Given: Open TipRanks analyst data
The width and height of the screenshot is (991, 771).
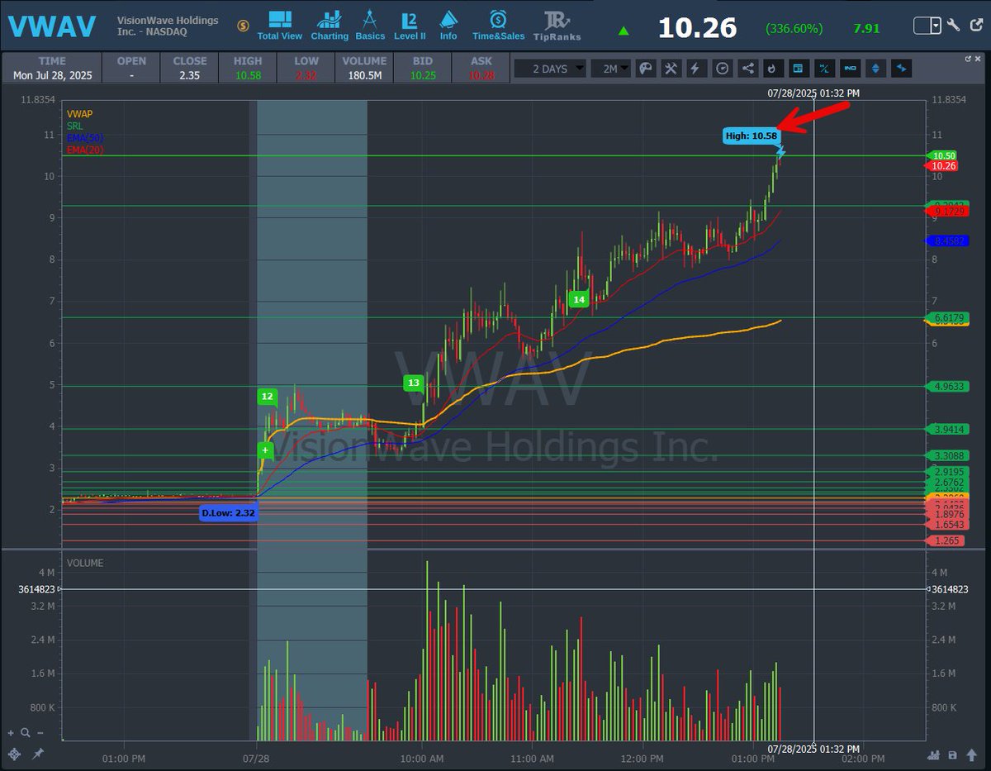Looking at the screenshot, I should (x=557, y=26).
